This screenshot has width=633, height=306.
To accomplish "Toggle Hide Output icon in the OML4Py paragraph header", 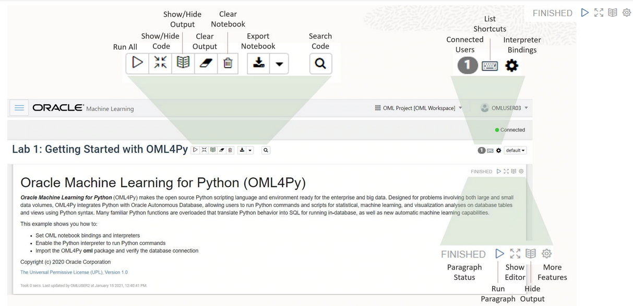I will pyautogui.click(x=513, y=171).
